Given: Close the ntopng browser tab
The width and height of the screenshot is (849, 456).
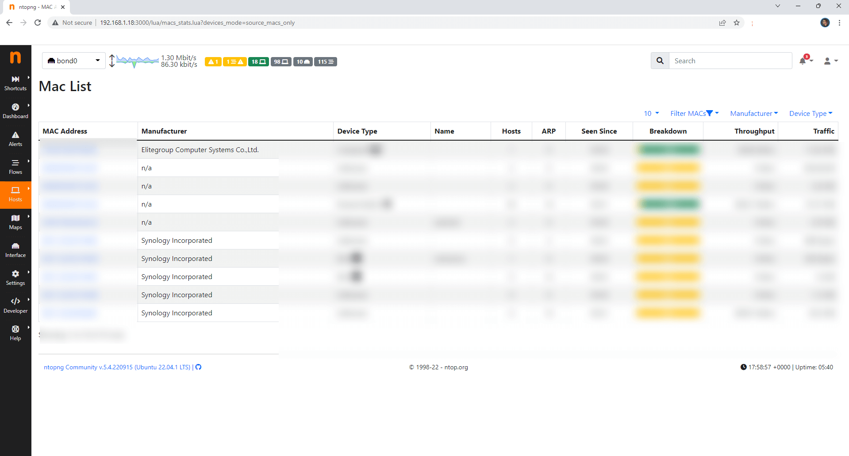Looking at the screenshot, I should [63, 7].
